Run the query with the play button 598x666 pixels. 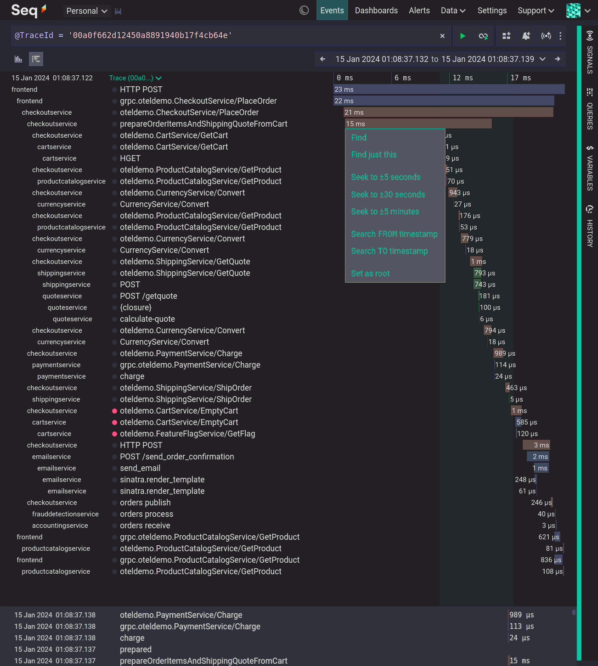463,36
